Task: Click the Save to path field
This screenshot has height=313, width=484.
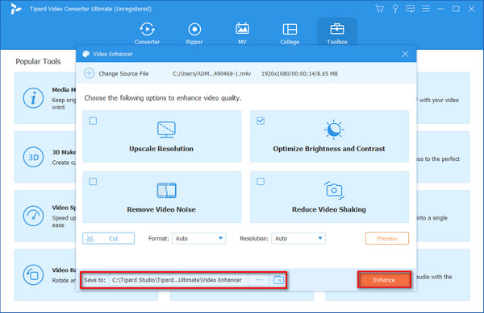Action: [178, 280]
